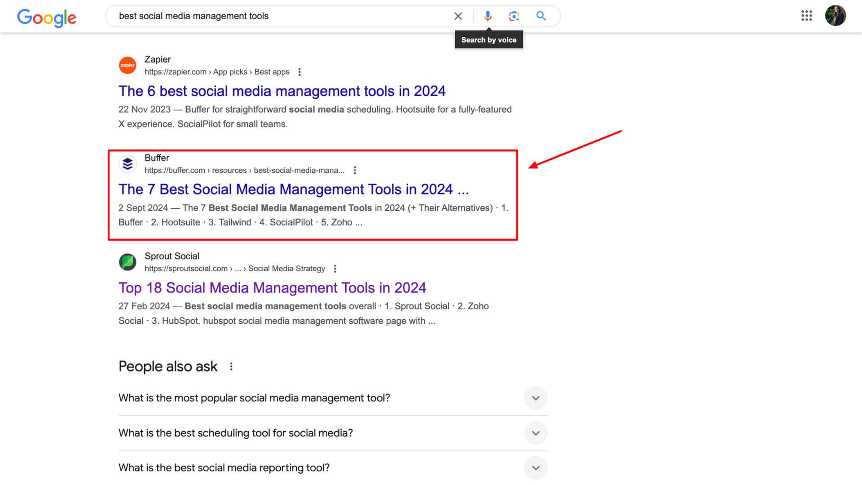Open more options for Sprout Social result
The width and height of the screenshot is (862, 485).
tap(335, 269)
